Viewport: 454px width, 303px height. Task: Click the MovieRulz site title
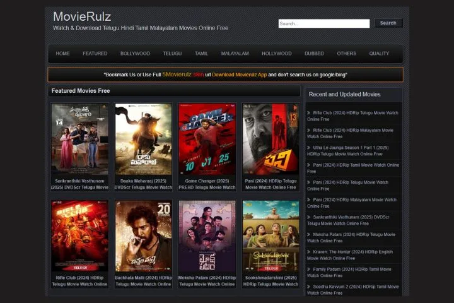[82, 16]
